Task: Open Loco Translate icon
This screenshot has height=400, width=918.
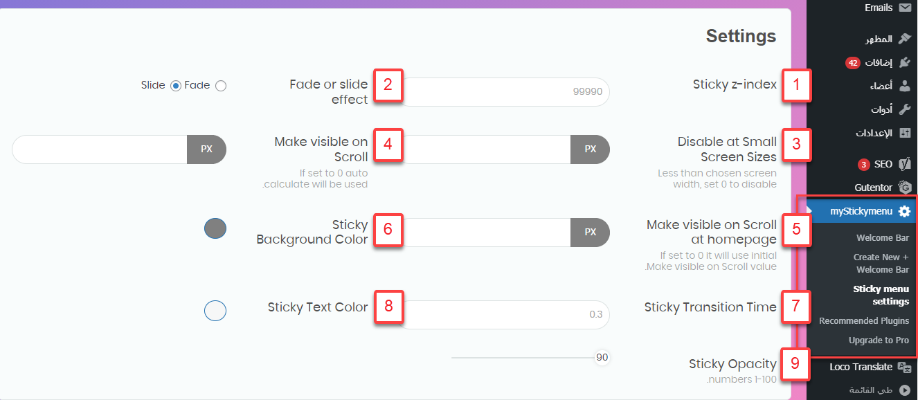Action: [905, 367]
